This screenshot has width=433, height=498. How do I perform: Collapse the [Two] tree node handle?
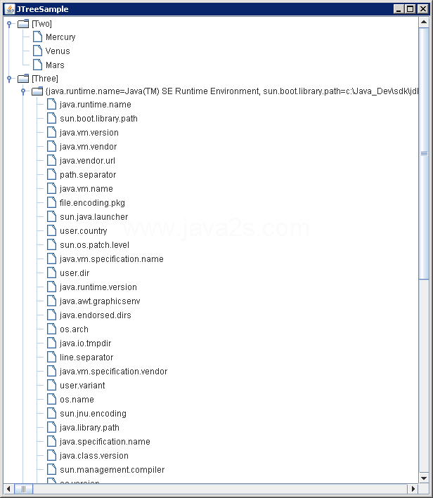tap(9, 24)
